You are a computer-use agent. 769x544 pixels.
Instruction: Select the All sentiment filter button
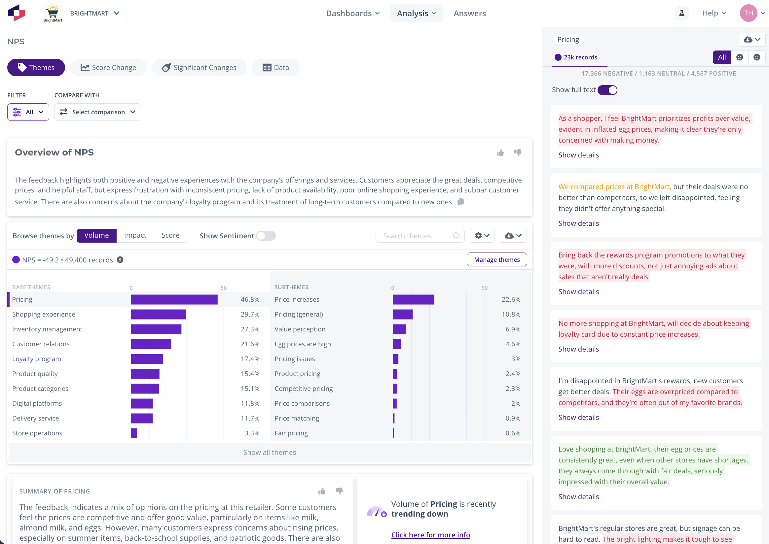(x=722, y=57)
